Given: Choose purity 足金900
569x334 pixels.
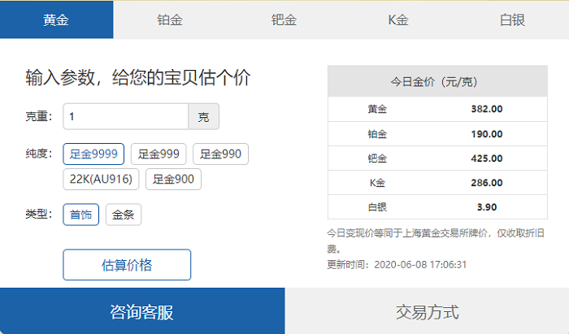Looking at the screenshot, I should click(173, 179).
